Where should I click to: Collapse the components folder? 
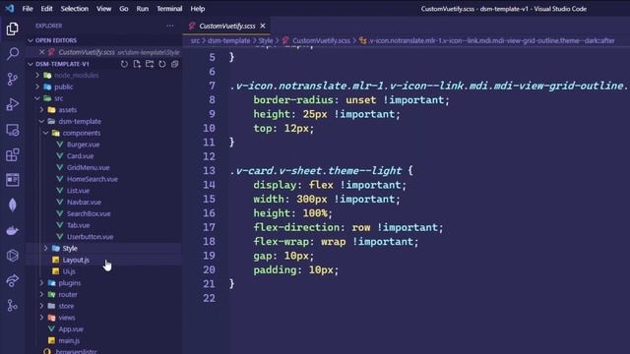46,133
